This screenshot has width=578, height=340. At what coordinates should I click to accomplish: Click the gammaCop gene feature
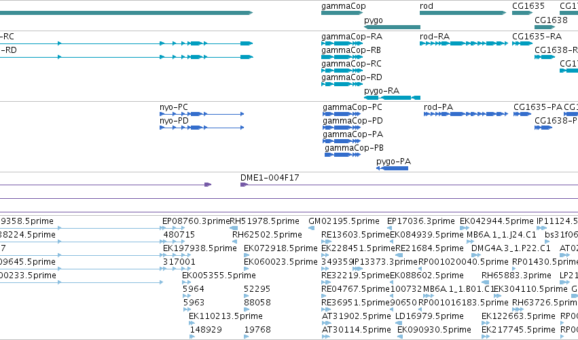coord(342,13)
